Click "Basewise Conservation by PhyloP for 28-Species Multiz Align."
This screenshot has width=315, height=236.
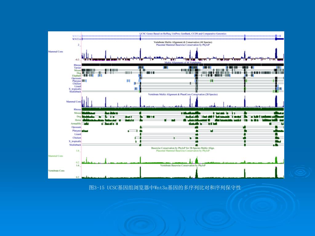pos(183,148)
